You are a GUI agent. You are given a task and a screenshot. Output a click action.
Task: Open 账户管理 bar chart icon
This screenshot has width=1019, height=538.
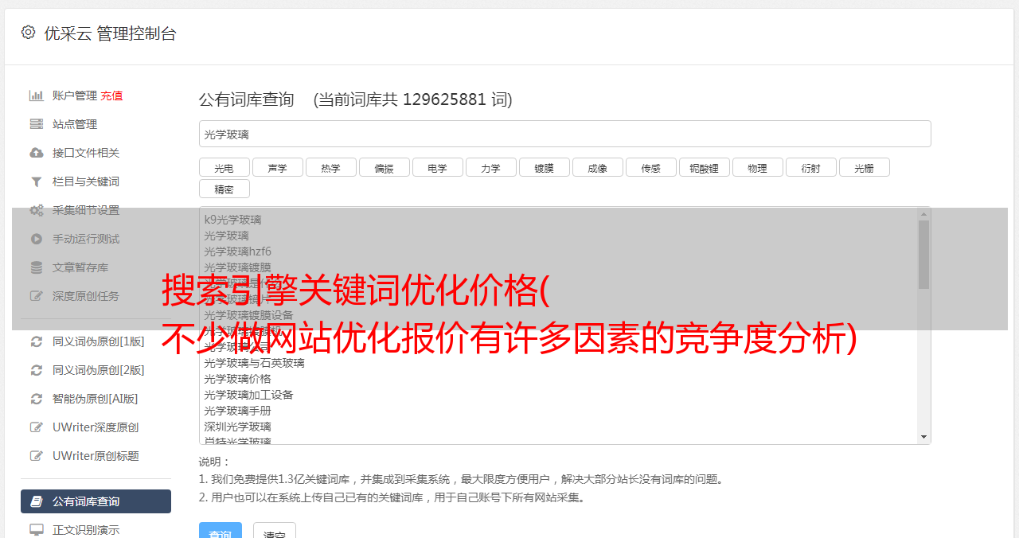click(37, 96)
